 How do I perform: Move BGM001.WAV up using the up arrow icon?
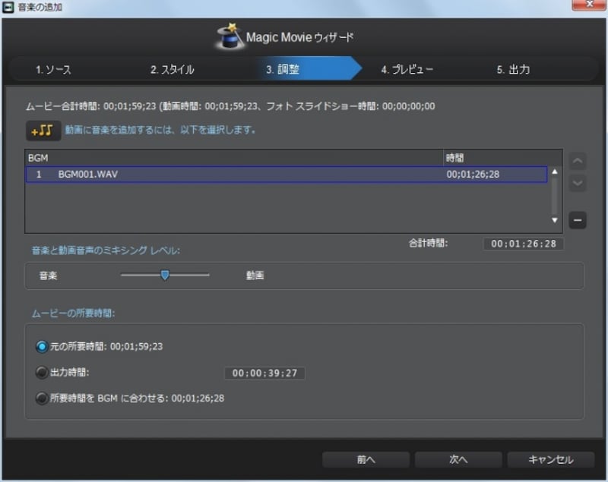[577, 161]
